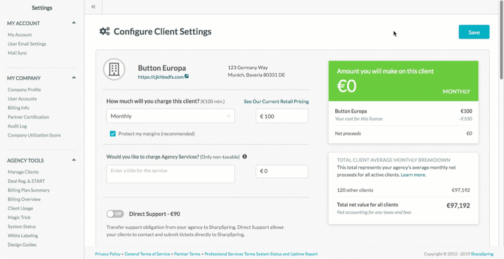This screenshot has height=259, width=504.
Task: Collapse the AGENCY TOOLS section
Action: coord(74,160)
